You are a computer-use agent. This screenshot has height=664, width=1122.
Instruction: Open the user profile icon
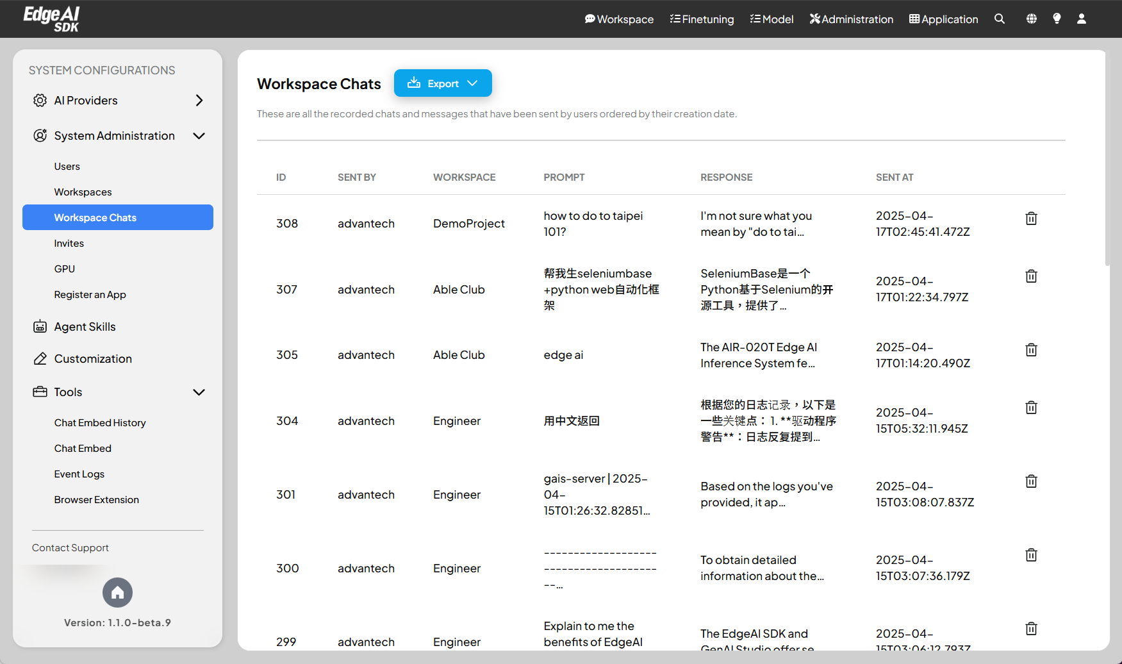coord(1082,19)
